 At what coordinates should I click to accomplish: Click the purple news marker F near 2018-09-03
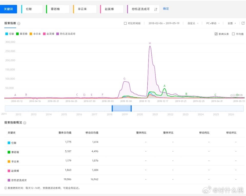pyautogui.click(x=102, y=95)
